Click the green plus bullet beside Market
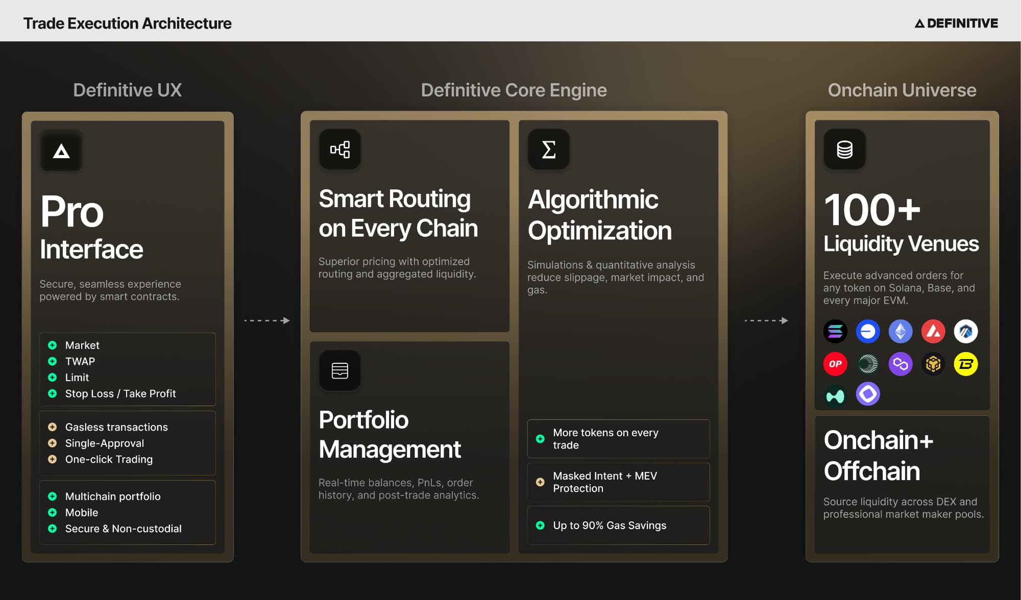The height and width of the screenshot is (600, 1021). (x=52, y=345)
